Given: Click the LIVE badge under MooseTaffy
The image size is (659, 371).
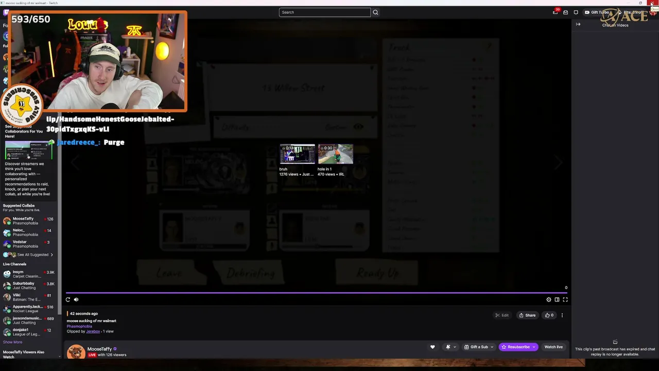Looking at the screenshot, I should [x=92, y=355].
